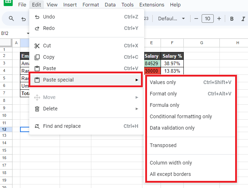248x188 pixels.
Task: Paste Format only
Action: point(191,94)
